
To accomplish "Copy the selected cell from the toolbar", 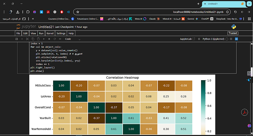I will coord(33,39).
